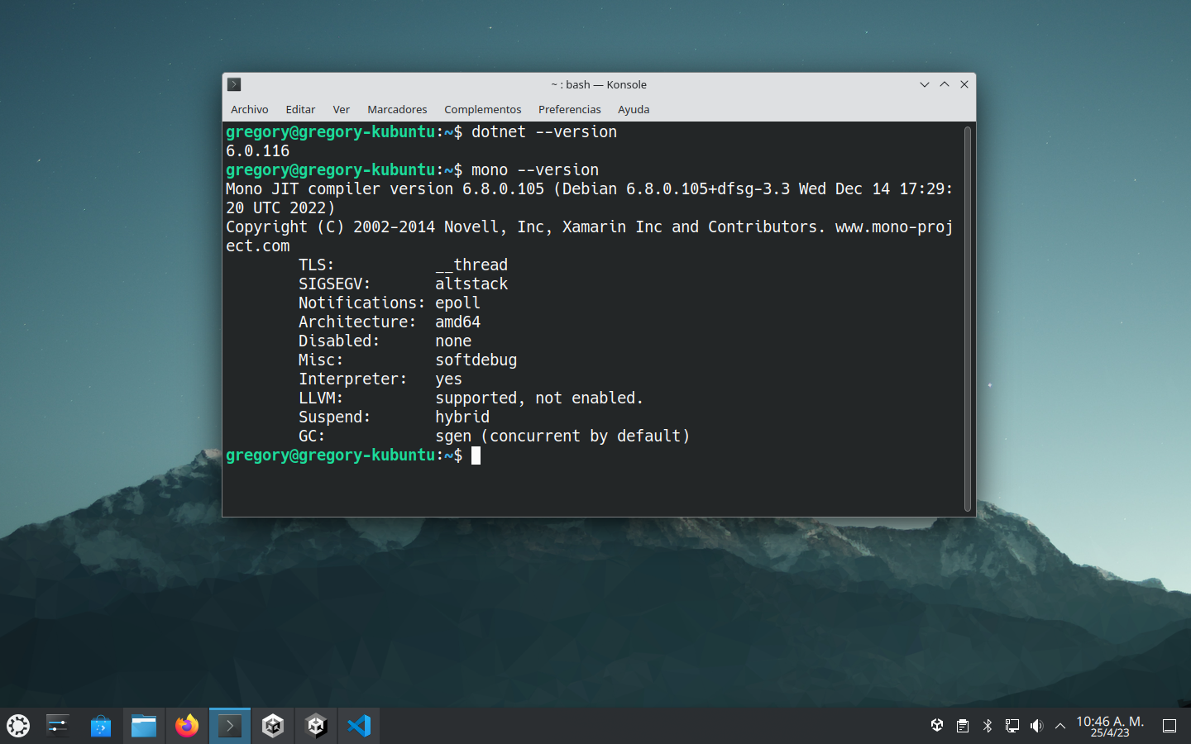The image size is (1191, 744).
Task: Launch Visual Studio Code from the taskbar
Action: click(x=359, y=726)
